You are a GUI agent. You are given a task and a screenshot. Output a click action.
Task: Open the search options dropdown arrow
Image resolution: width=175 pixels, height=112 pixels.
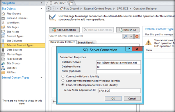click(131, 37)
